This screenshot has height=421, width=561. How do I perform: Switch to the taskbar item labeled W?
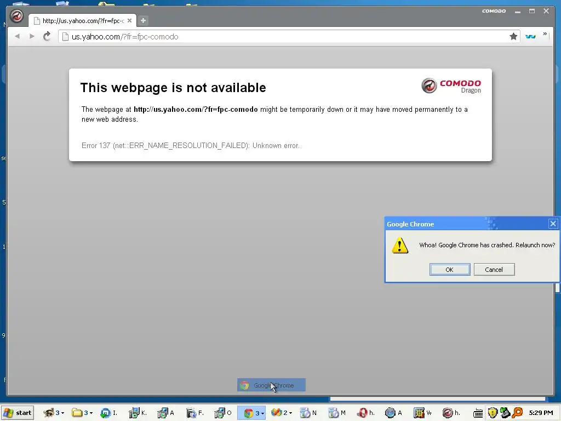pos(423,413)
